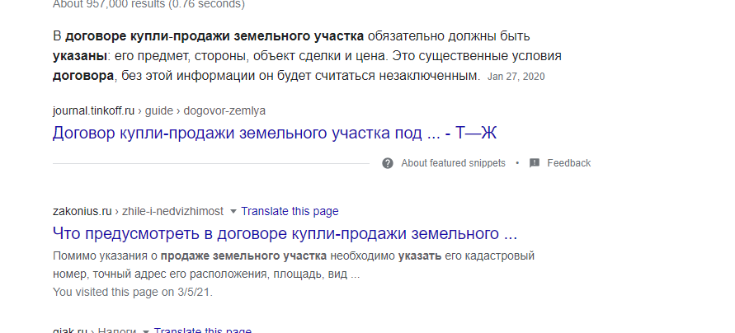Image resolution: width=735 pixels, height=333 pixels.
Task: Click the question mark help icon
Action: click(x=387, y=163)
